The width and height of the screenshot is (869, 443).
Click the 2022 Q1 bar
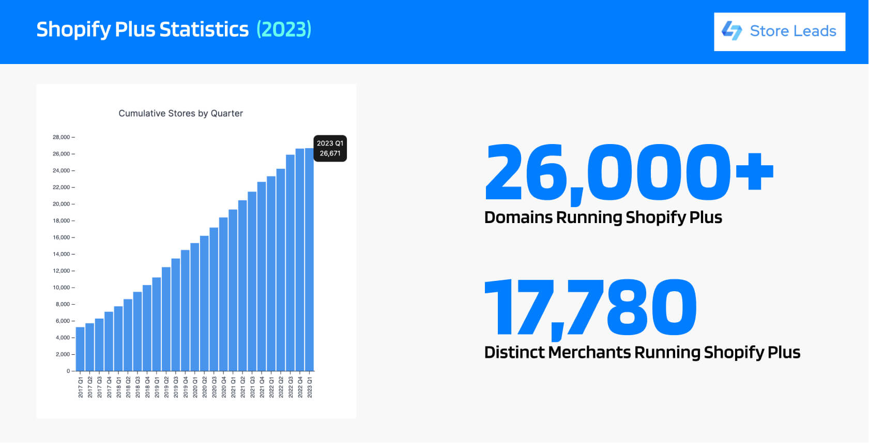coord(271,274)
